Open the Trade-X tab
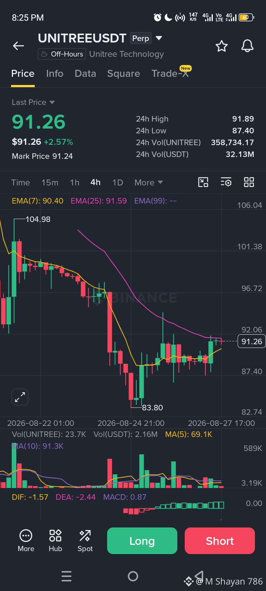This screenshot has height=591, width=266. coord(170,74)
